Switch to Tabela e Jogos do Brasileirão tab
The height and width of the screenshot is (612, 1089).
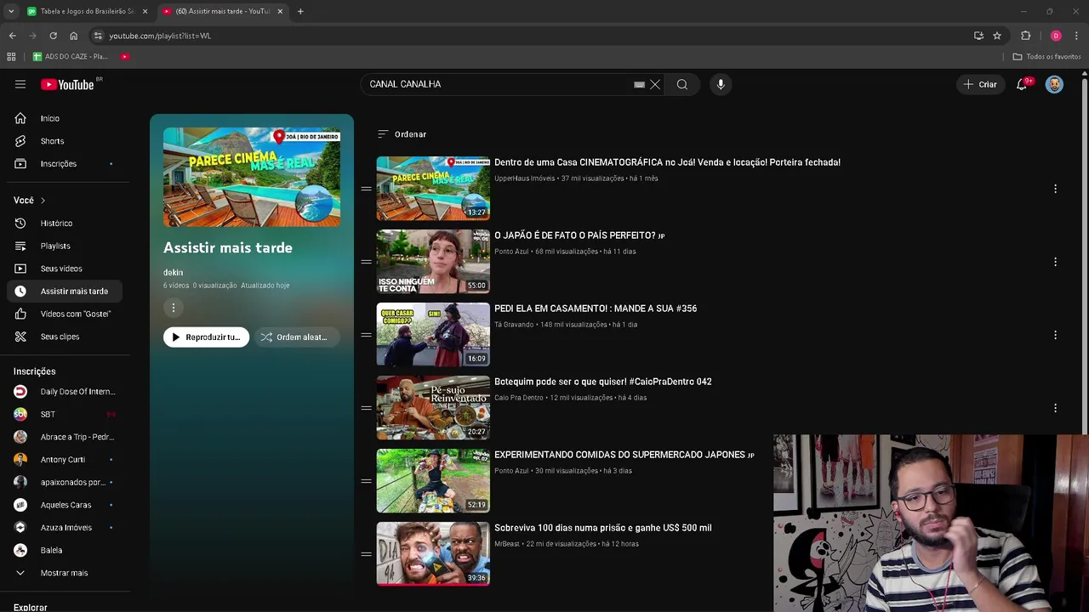pos(88,11)
